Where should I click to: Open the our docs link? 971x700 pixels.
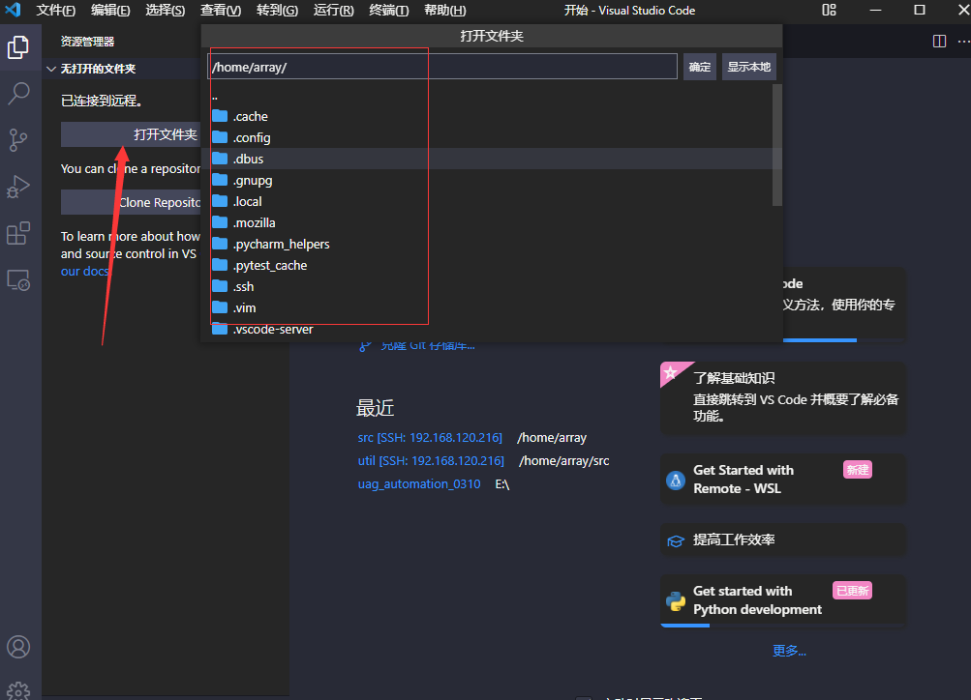(85, 271)
